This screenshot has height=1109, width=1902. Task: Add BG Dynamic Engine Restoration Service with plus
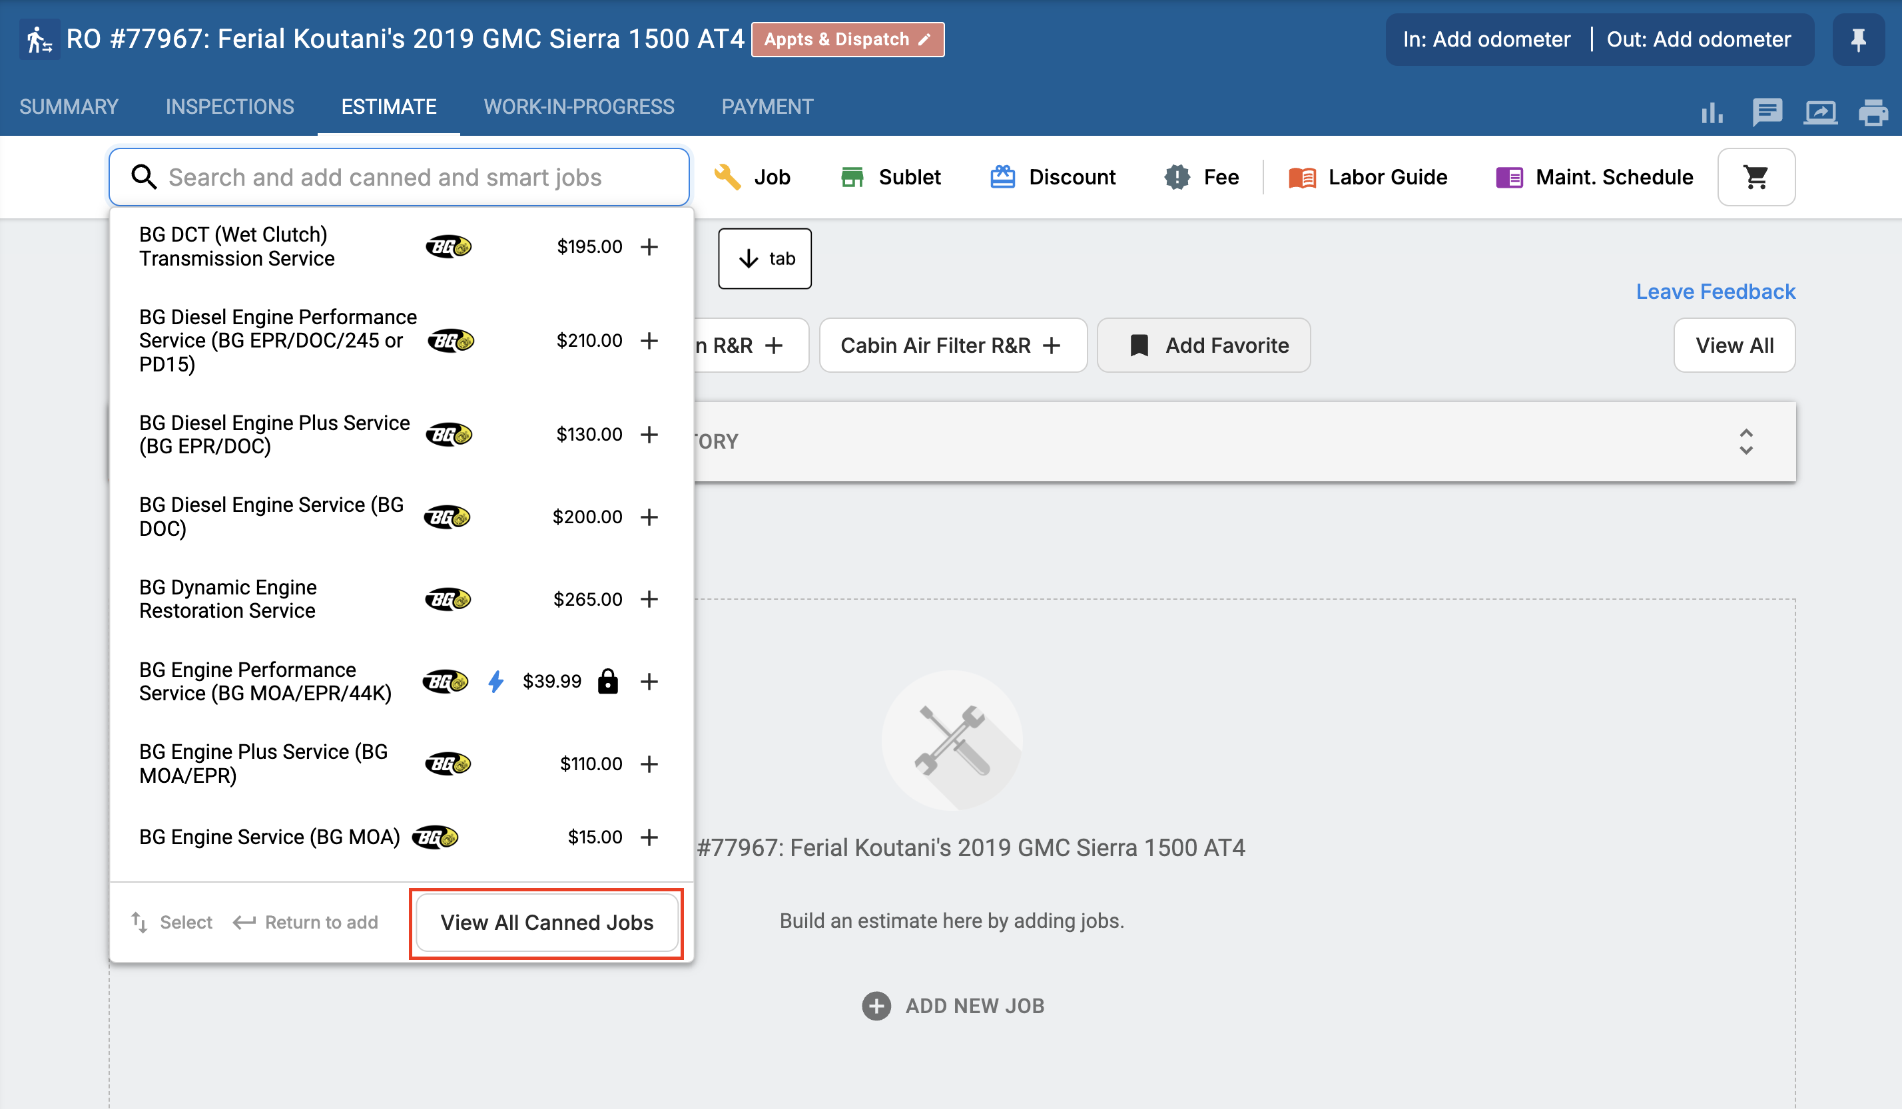point(649,599)
